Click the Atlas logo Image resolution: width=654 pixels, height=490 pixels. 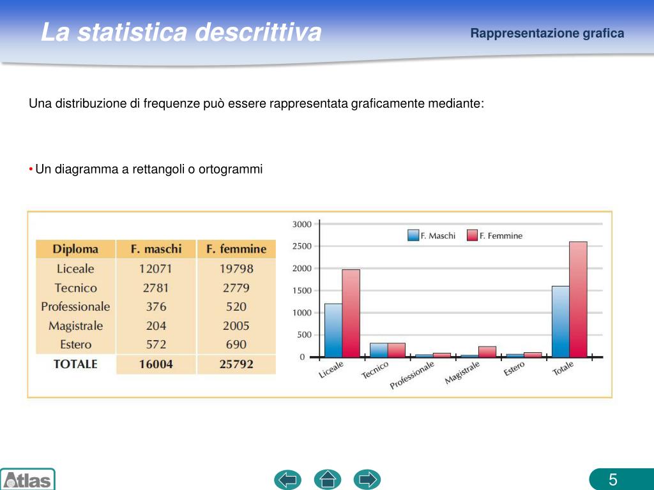pos(27,479)
